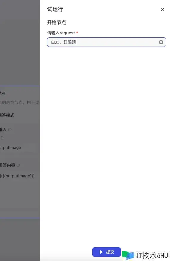Close the 试运行 panel with the X icon
The height and width of the screenshot is (261, 170).
click(x=162, y=9)
